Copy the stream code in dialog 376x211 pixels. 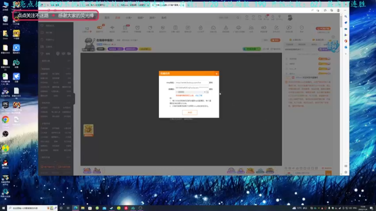[x=211, y=89]
